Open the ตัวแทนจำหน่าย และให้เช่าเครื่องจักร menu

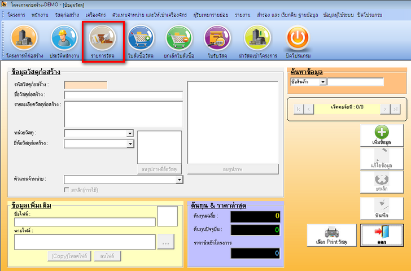click(150, 15)
